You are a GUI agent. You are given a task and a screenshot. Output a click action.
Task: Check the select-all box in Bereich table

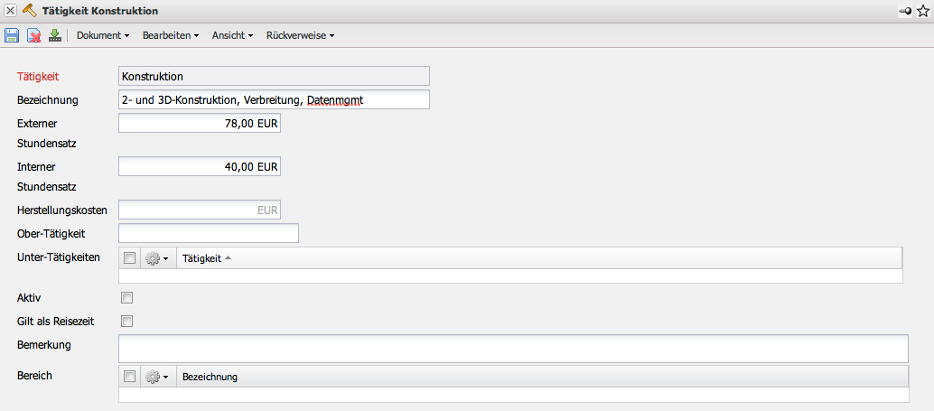pos(130,377)
